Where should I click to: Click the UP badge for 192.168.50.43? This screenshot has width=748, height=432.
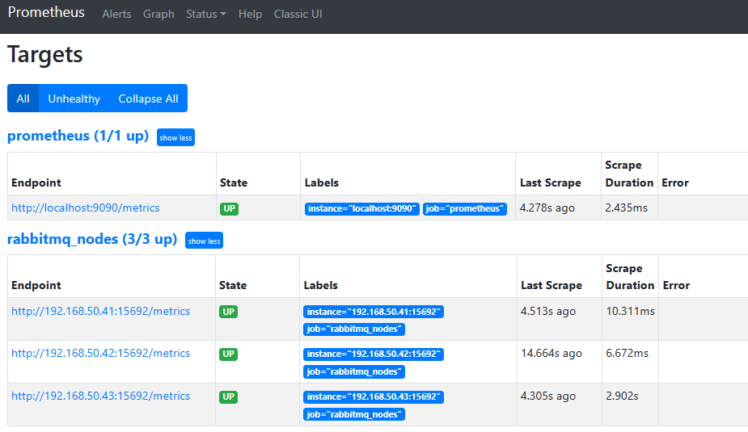pos(229,396)
